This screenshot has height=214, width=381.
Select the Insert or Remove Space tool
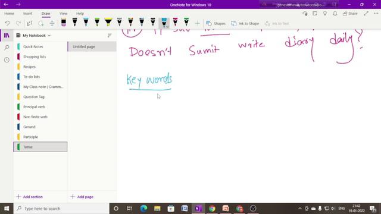pos(52,23)
